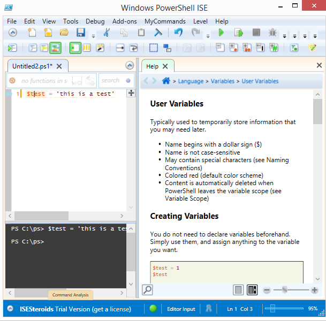The width and height of the screenshot is (326, 321).
Task: Click the Paste clipboard icon
Action: point(141,33)
